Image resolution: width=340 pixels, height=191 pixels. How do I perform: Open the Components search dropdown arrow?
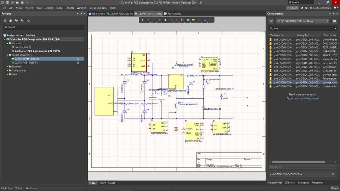point(335,28)
